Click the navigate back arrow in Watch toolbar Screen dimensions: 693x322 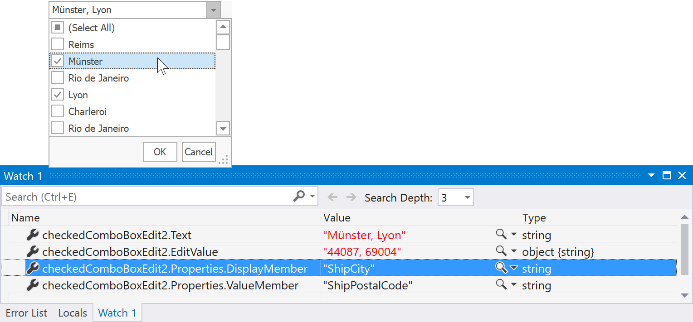point(332,197)
